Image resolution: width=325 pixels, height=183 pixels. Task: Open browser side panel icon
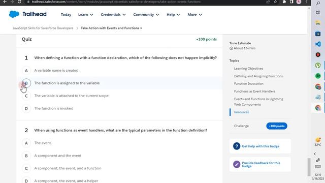291,2
